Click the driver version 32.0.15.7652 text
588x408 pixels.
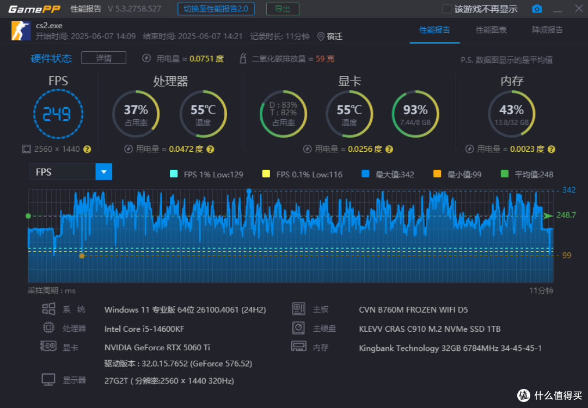point(178,363)
